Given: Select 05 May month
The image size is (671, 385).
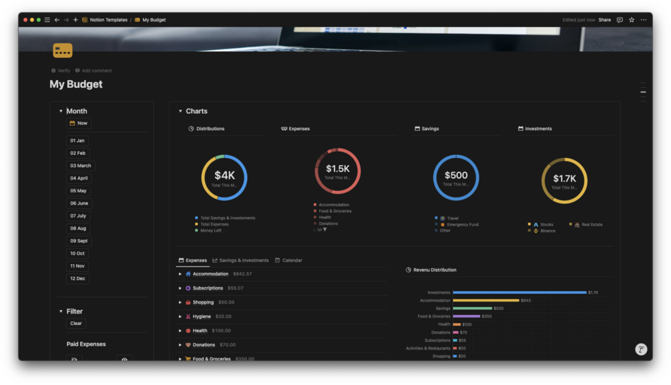Looking at the screenshot, I should coord(78,191).
